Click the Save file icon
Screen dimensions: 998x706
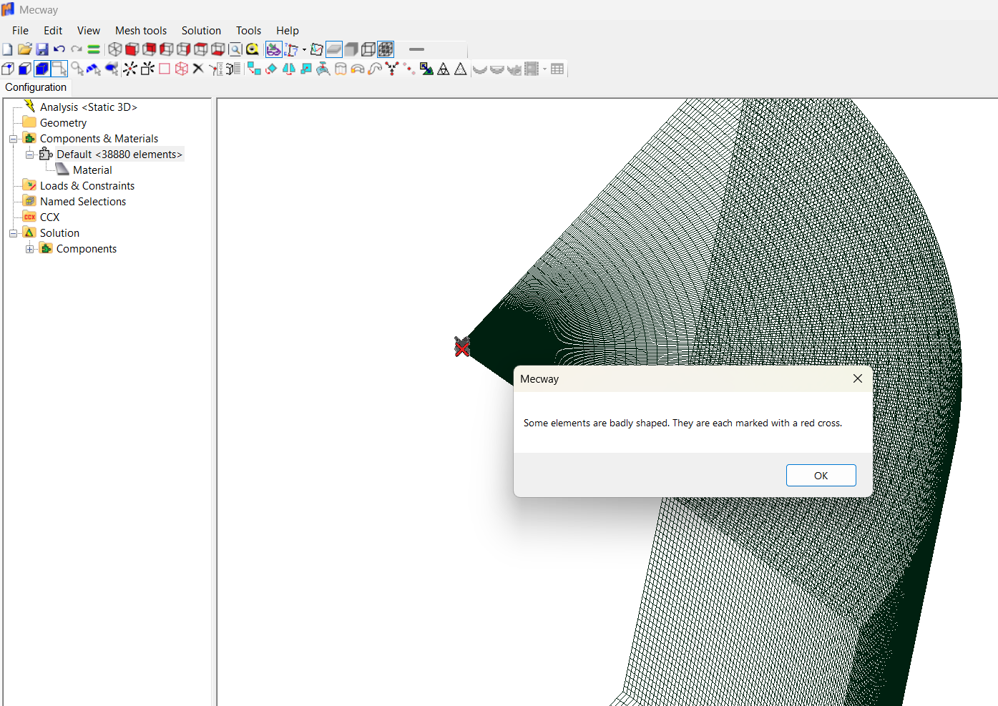42,49
